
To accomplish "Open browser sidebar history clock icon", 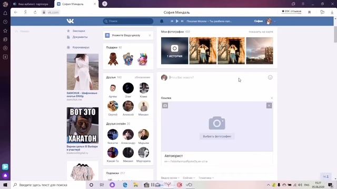I will tap(5, 22).
